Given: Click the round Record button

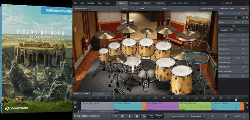Looking at the screenshot, I should coord(137,116).
